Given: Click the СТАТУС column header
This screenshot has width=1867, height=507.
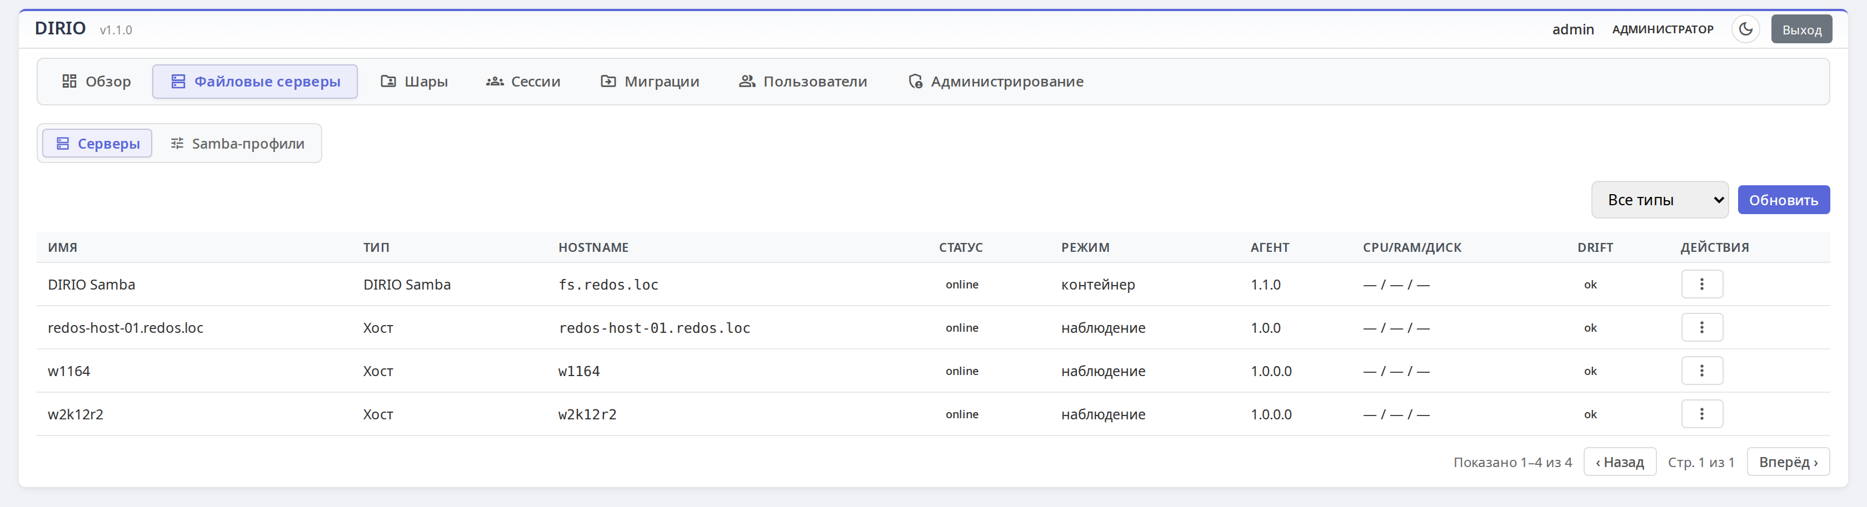Looking at the screenshot, I should (961, 247).
